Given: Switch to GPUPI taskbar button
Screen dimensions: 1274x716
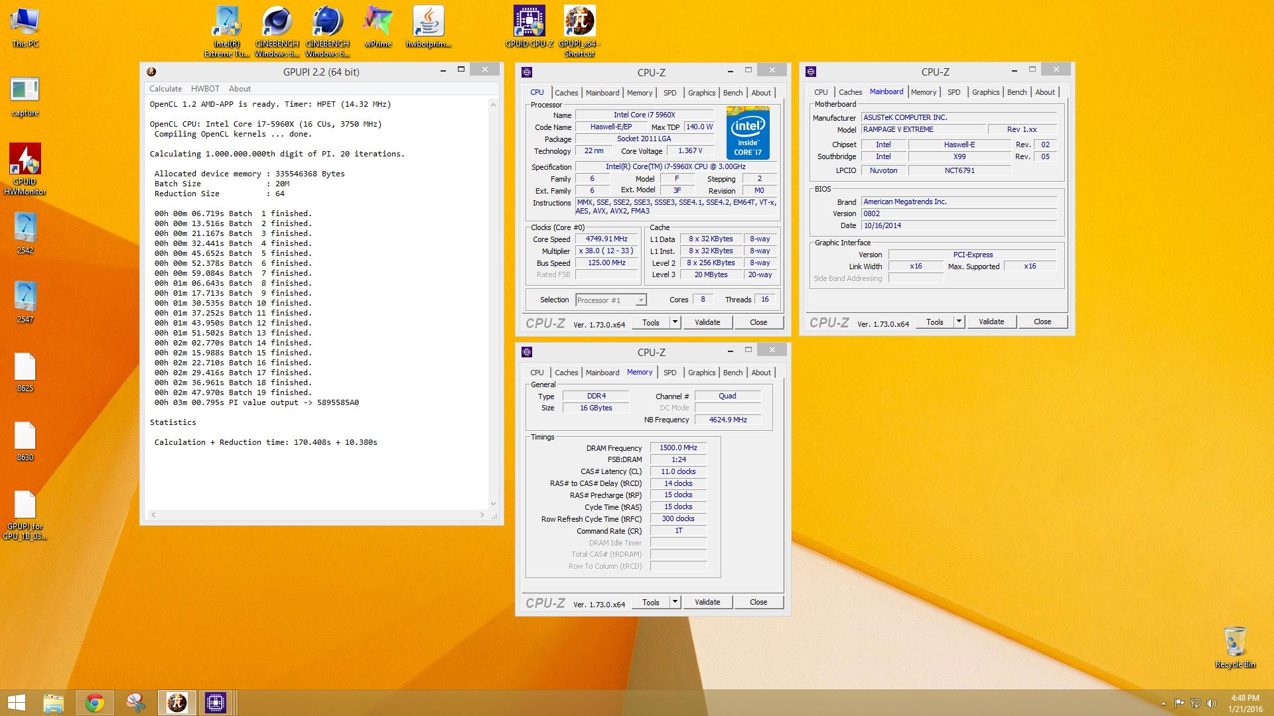Looking at the screenshot, I should click(x=177, y=703).
